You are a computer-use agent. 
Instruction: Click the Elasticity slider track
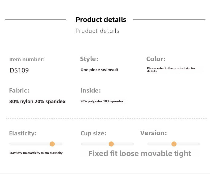(x=36, y=144)
